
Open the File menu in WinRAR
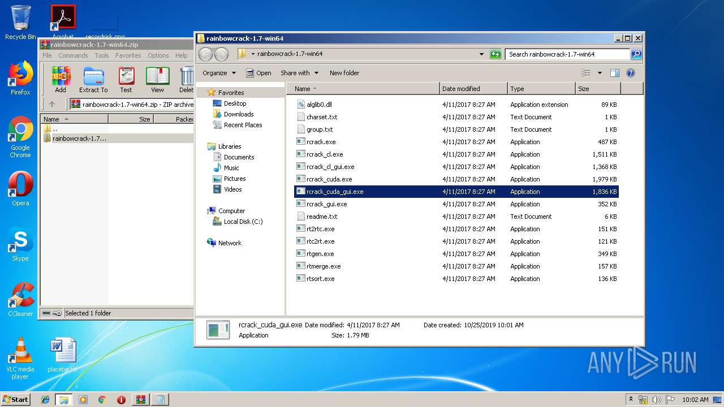point(47,55)
